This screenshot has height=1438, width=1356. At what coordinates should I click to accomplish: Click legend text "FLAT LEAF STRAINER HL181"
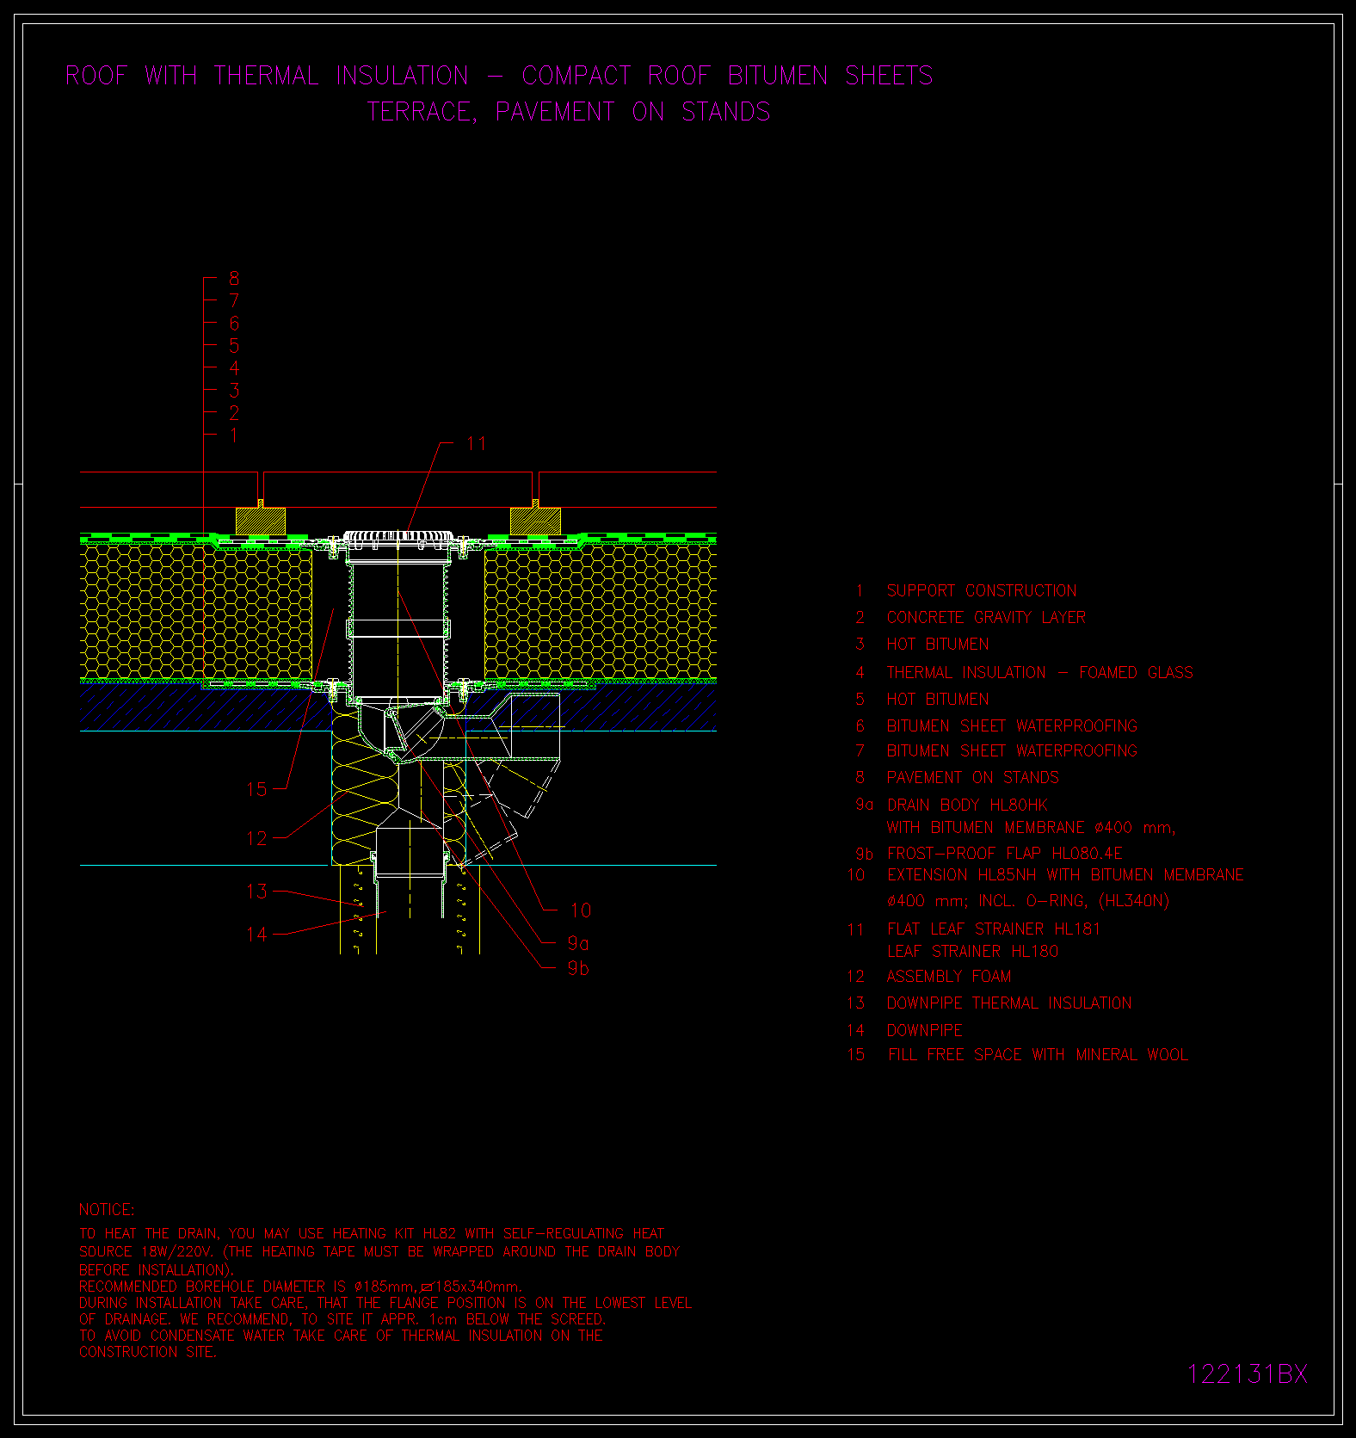pos(994,929)
